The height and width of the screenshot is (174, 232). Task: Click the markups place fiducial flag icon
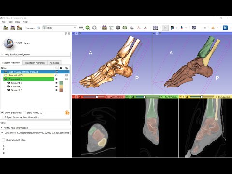[x=173, y=28]
